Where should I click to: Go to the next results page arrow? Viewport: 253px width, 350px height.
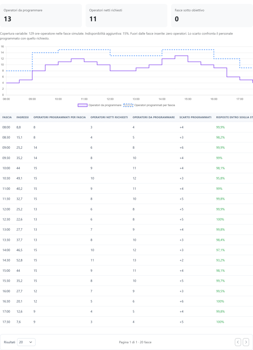pos(246,342)
